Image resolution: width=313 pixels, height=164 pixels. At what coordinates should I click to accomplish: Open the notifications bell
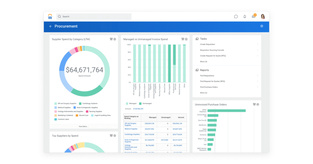tap(245, 17)
